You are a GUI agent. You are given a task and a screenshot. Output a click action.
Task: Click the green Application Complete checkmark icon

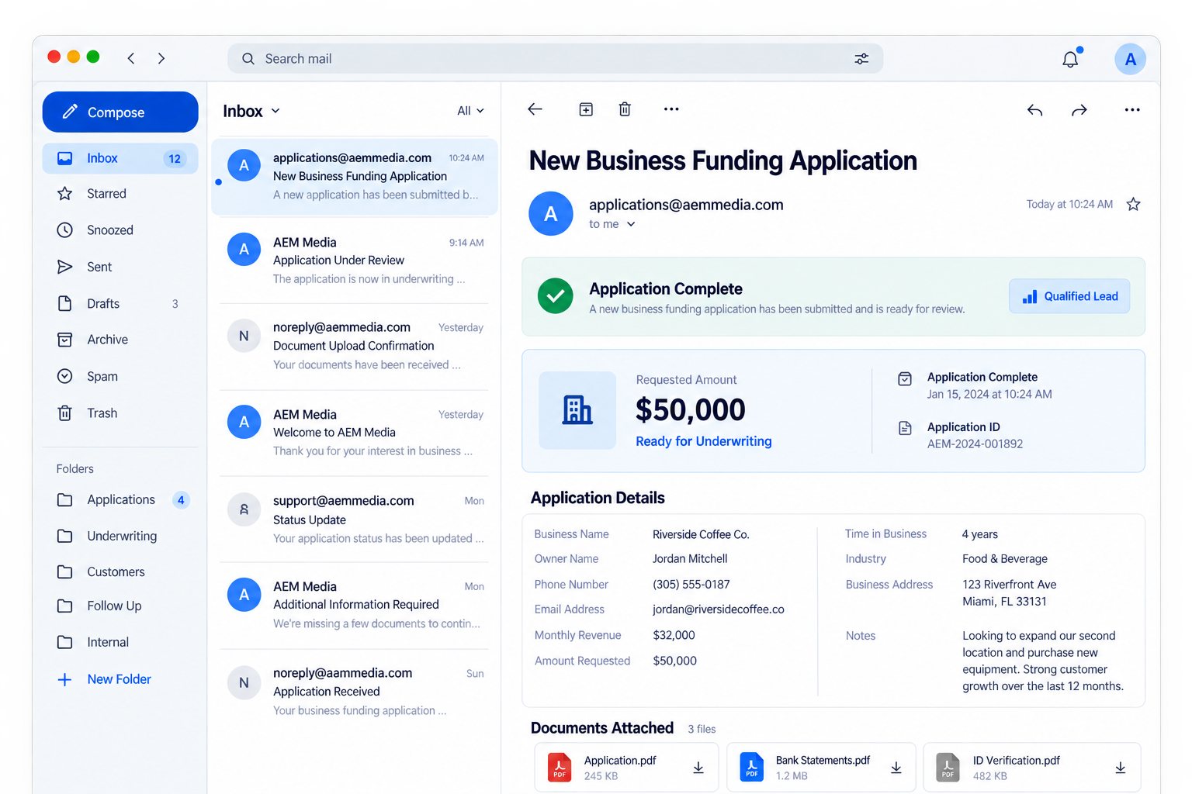pyautogui.click(x=556, y=295)
